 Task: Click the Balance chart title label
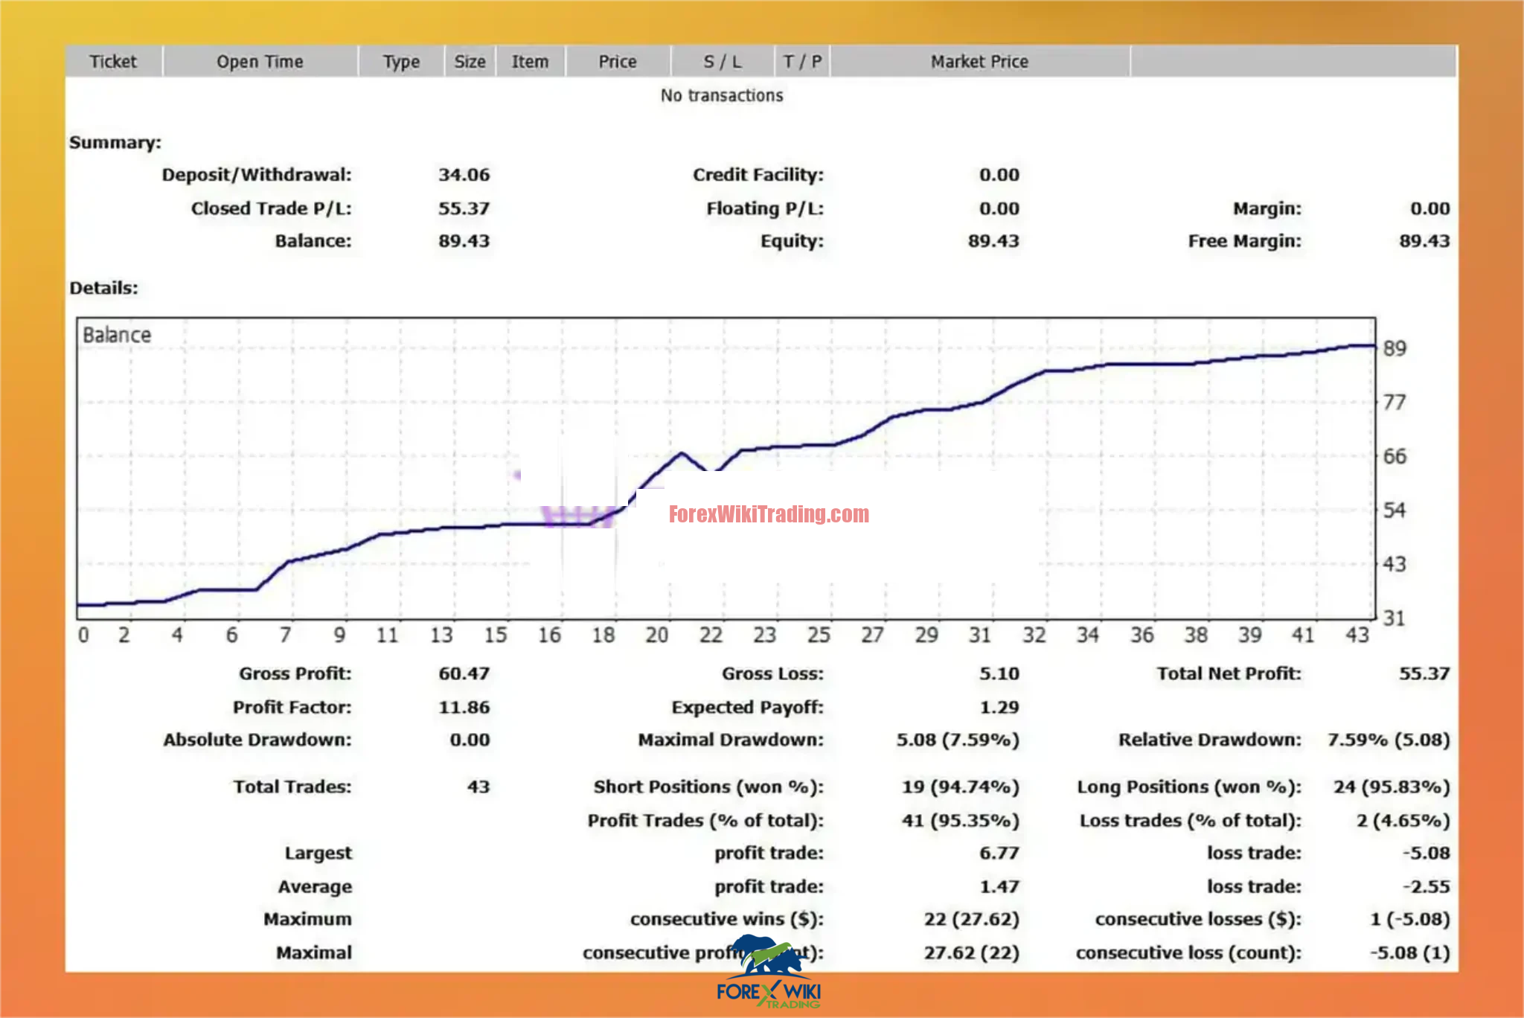[x=117, y=335]
